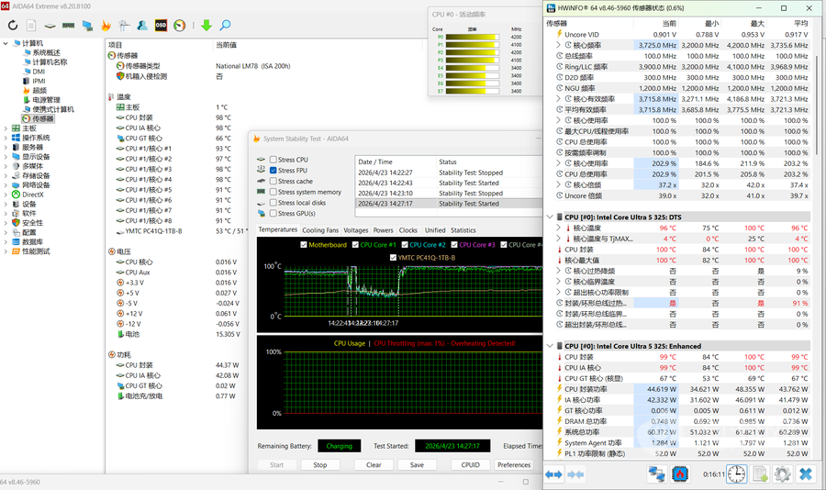Select 电源管理 in the sidebar tree

pos(46,100)
